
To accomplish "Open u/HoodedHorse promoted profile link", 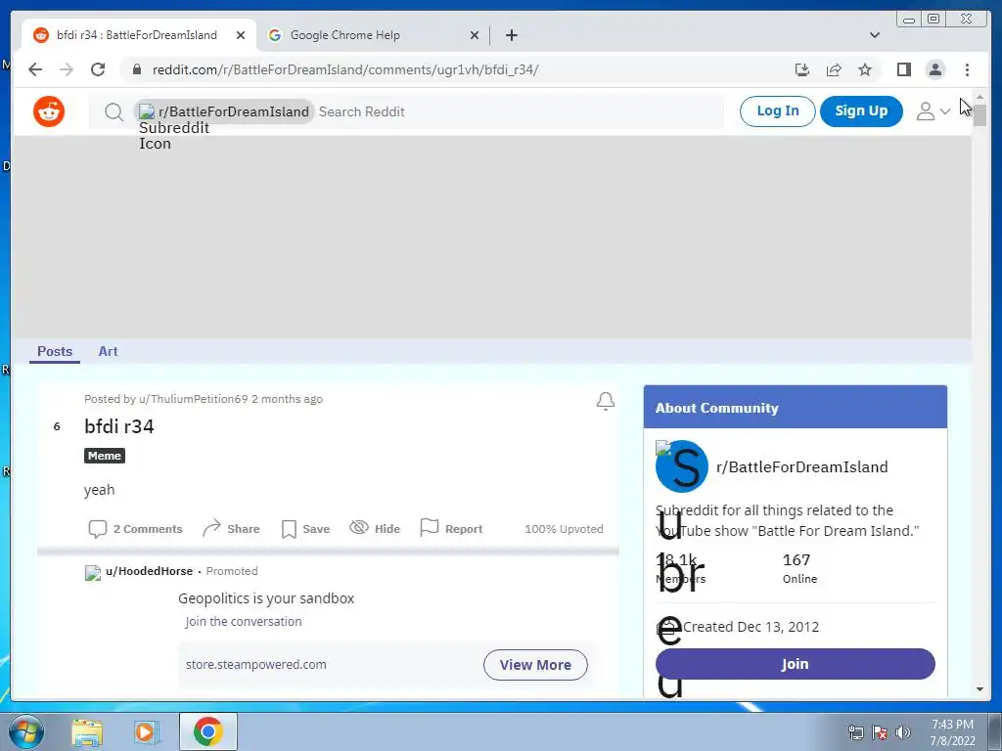I will (x=149, y=571).
